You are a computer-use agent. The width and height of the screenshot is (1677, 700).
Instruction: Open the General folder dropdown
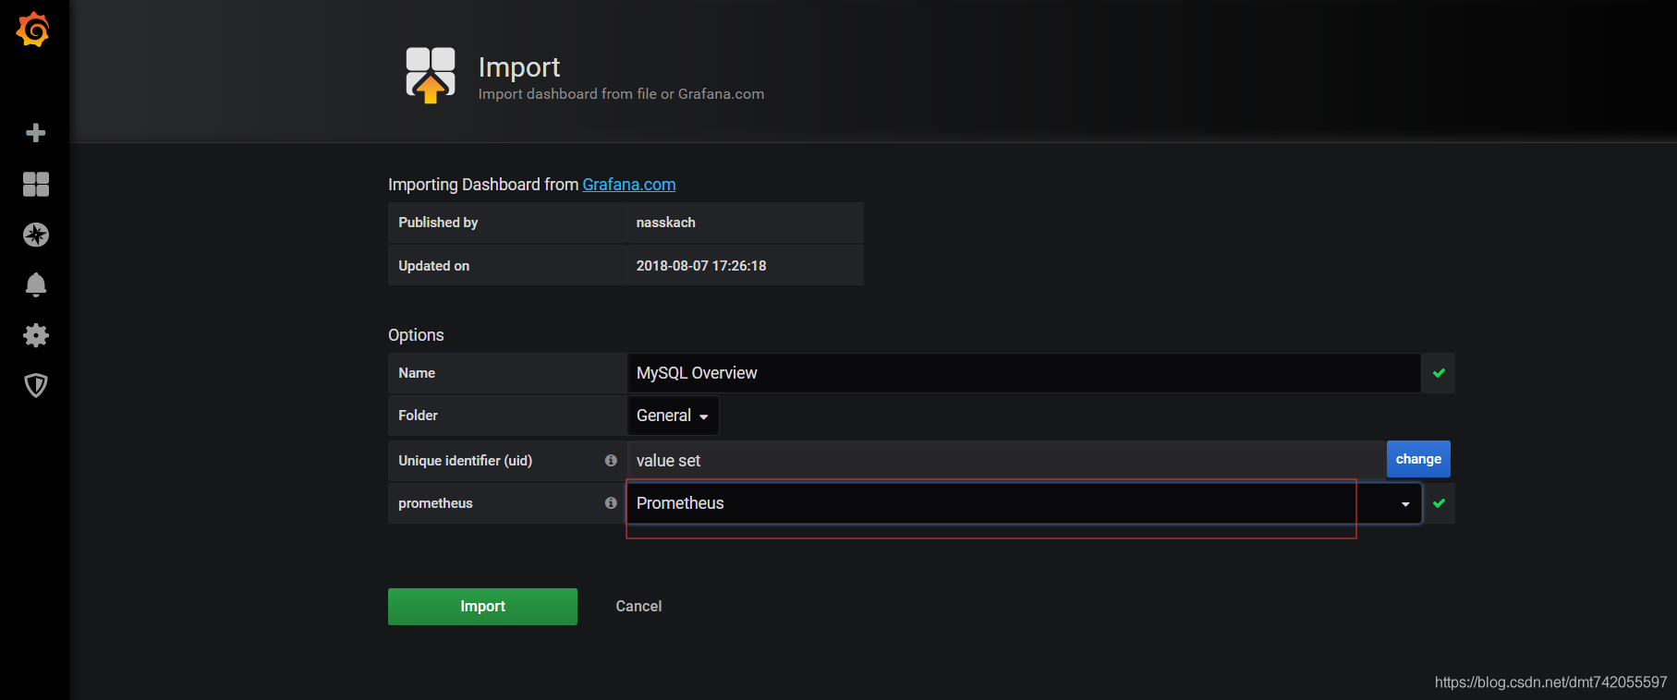pos(673,416)
